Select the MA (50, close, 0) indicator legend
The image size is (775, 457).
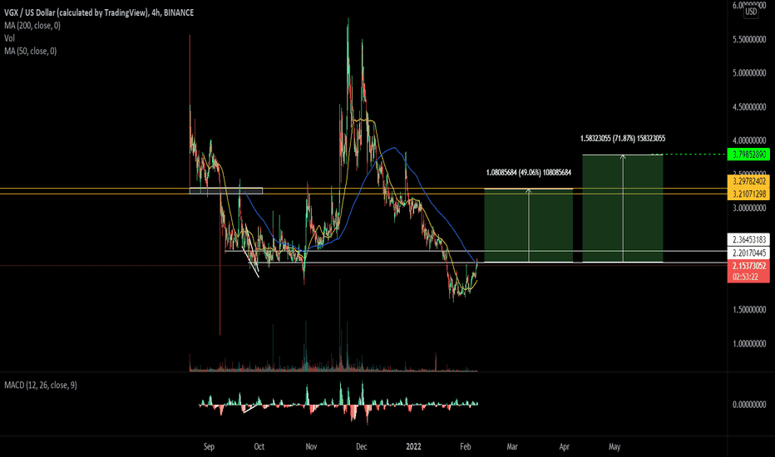(30, 51)
